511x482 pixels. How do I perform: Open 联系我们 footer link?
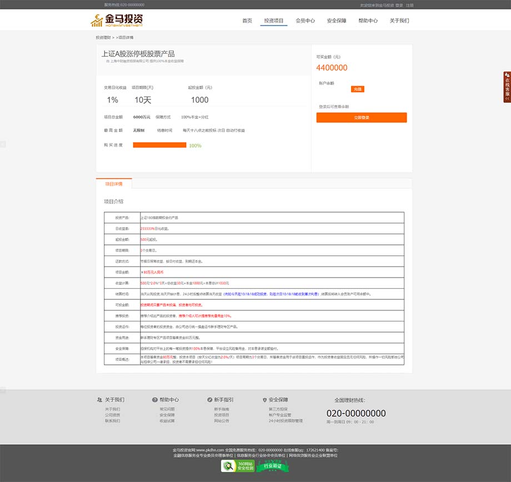(x=112, y=421)
